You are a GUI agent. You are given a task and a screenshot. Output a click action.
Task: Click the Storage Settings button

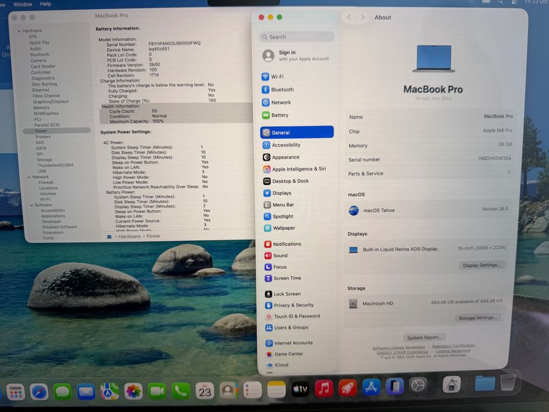[478, 318]
